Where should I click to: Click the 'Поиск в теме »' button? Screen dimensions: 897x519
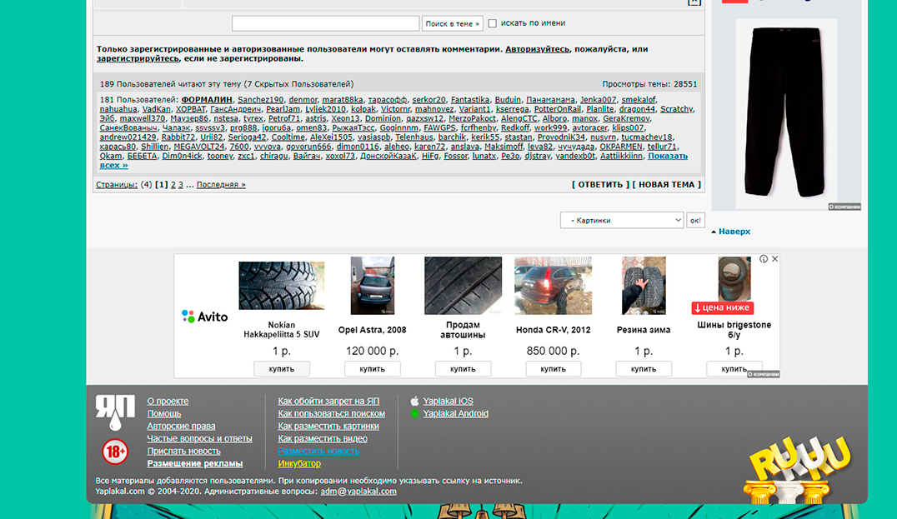pyautogui.click(x=452, y=23)
